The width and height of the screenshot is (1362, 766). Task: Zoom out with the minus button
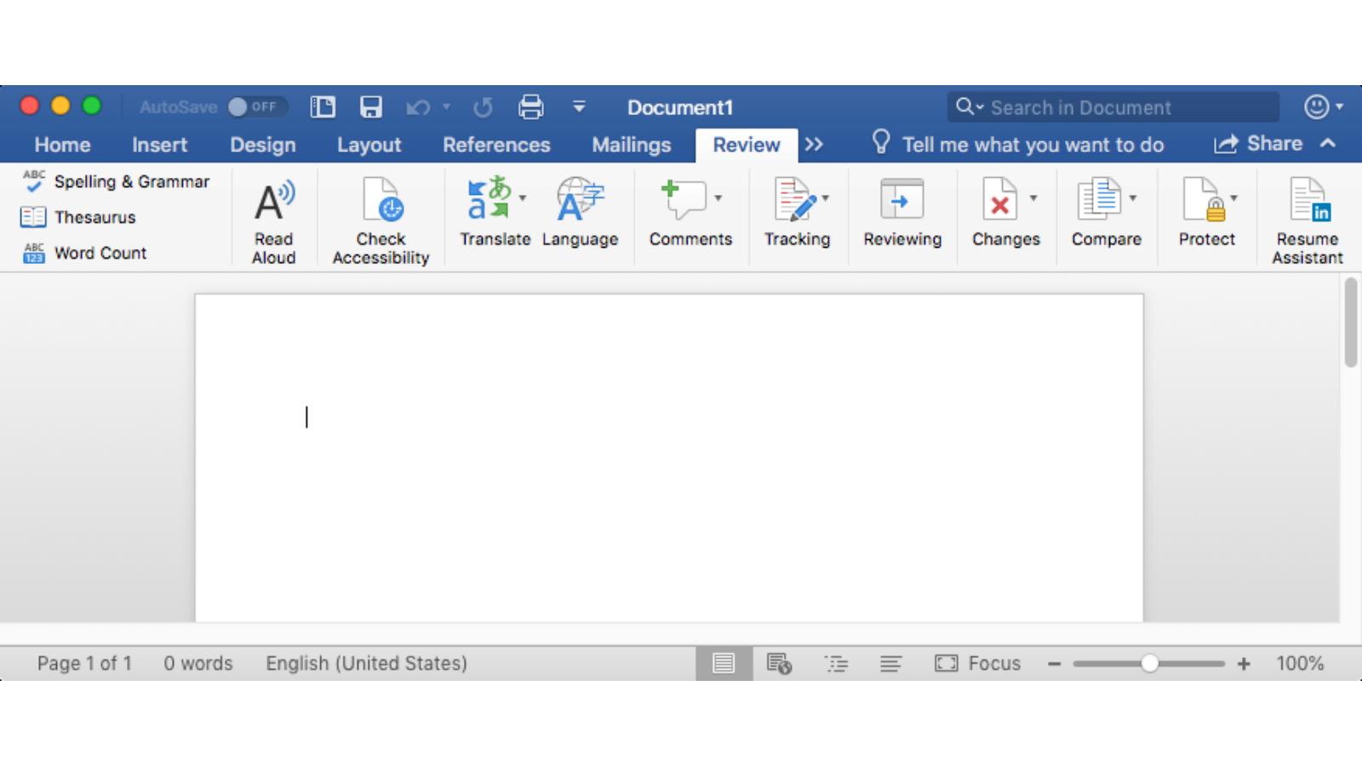click(x=1054, y=663)
